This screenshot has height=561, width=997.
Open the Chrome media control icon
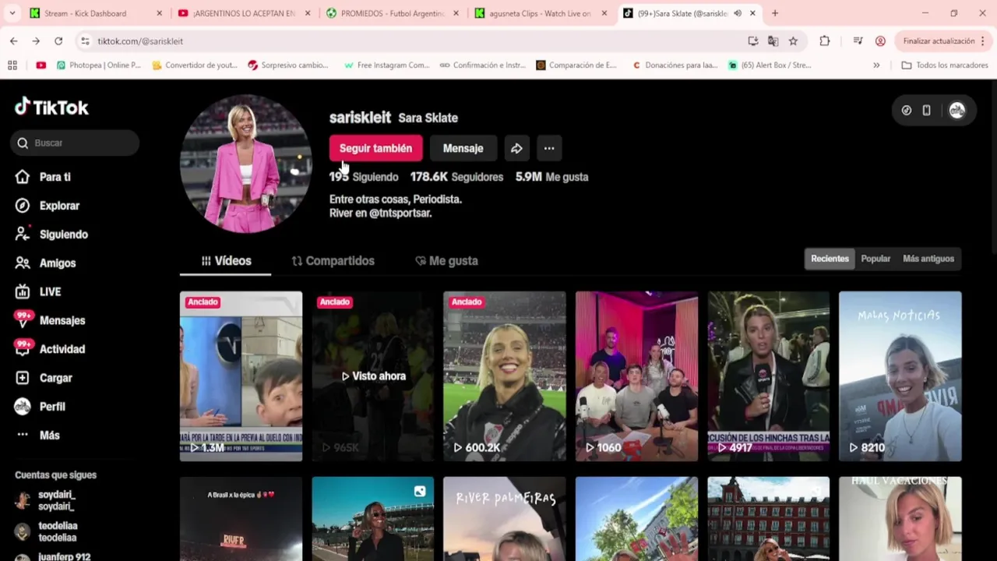click(858, 41)
